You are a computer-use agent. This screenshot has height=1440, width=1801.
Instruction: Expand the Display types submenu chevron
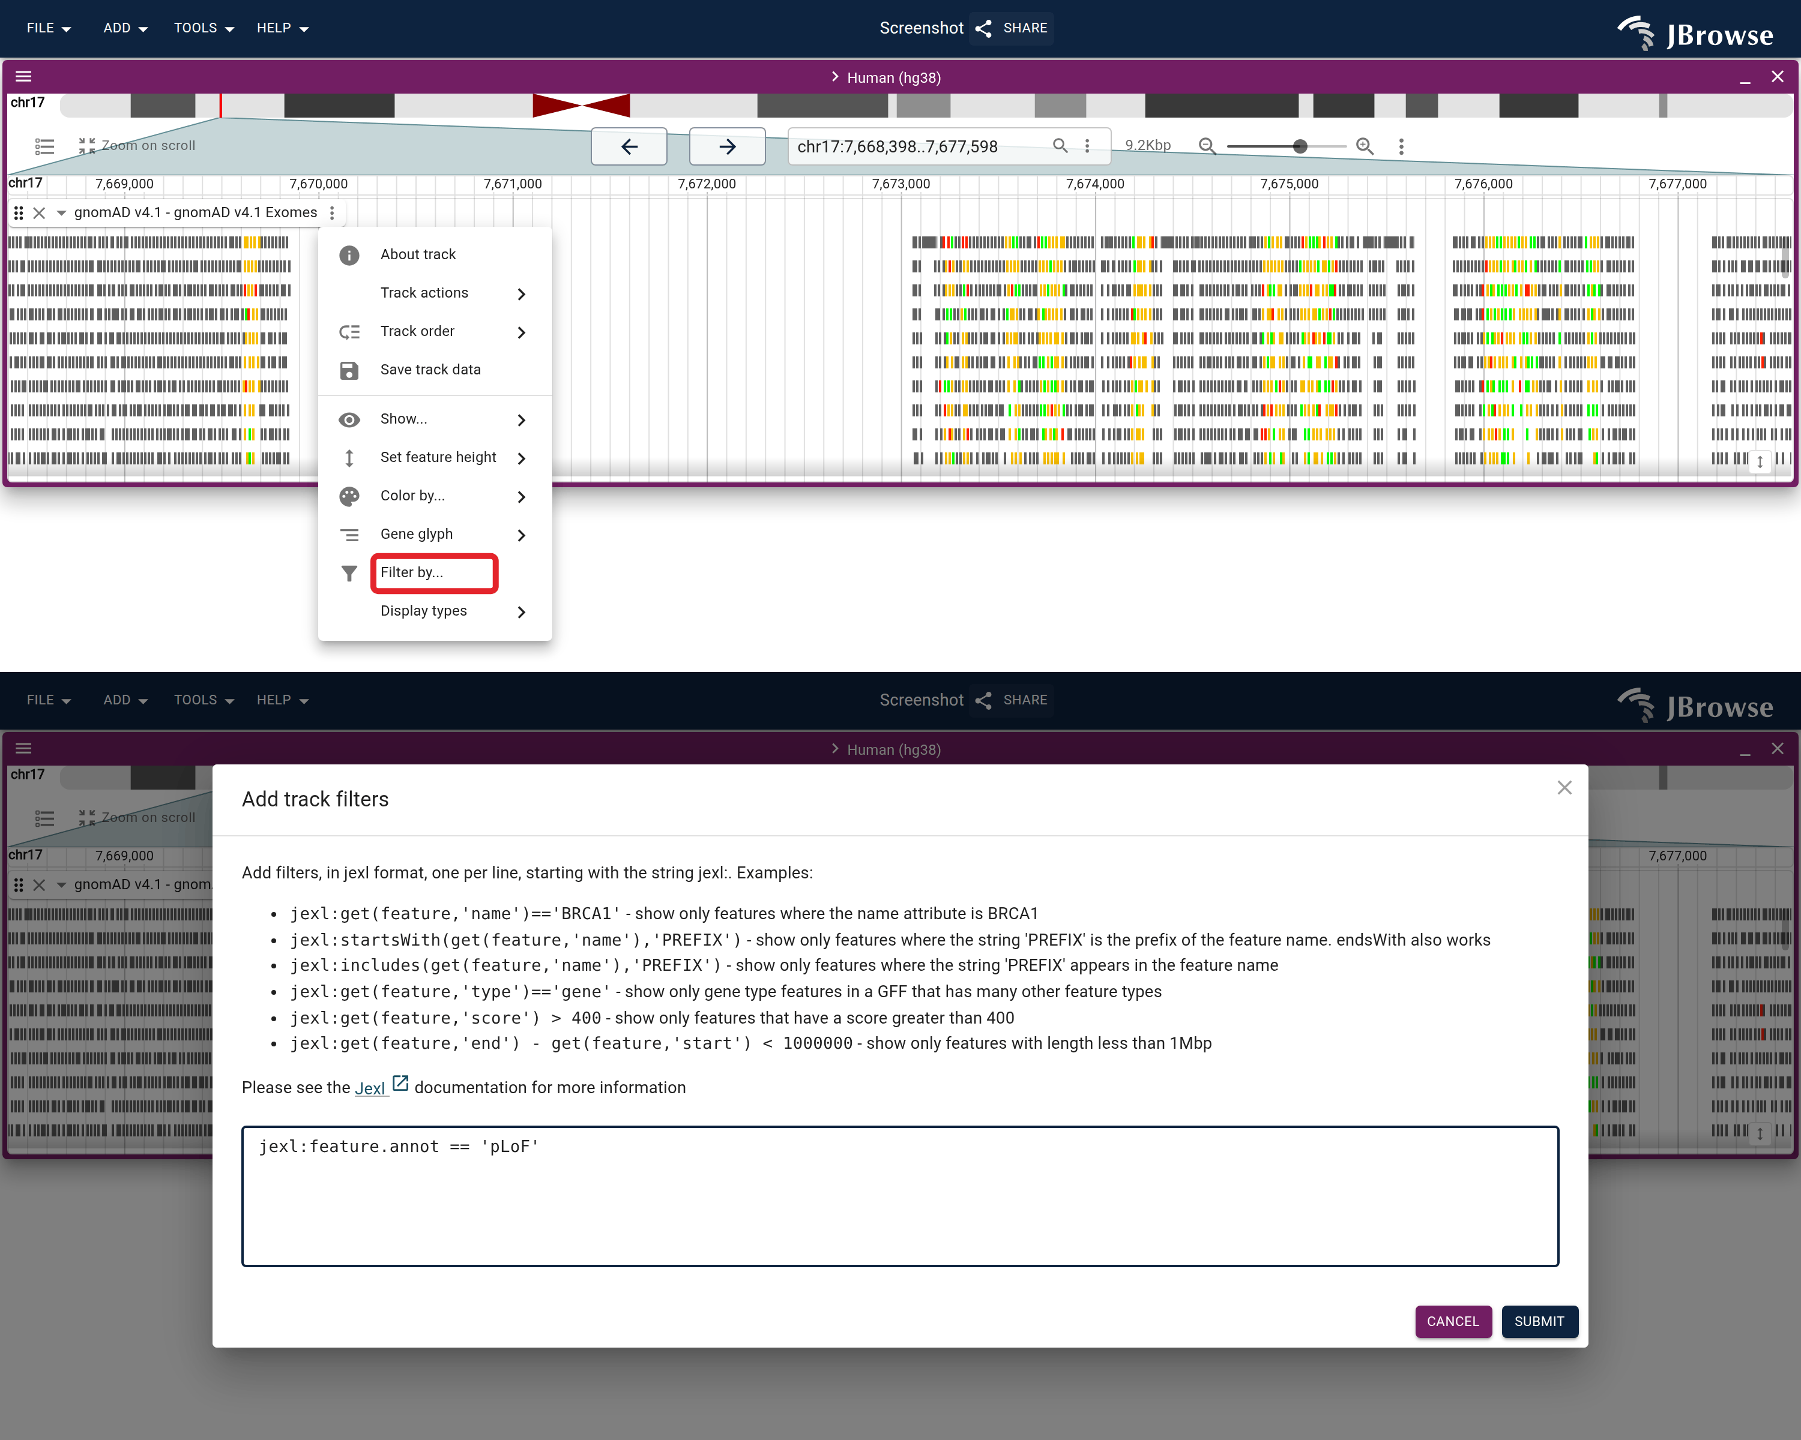click(x=521, y=612)
